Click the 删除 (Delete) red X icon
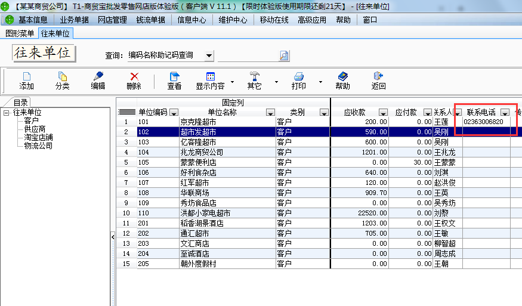522x306 pixels. (134, 76)
